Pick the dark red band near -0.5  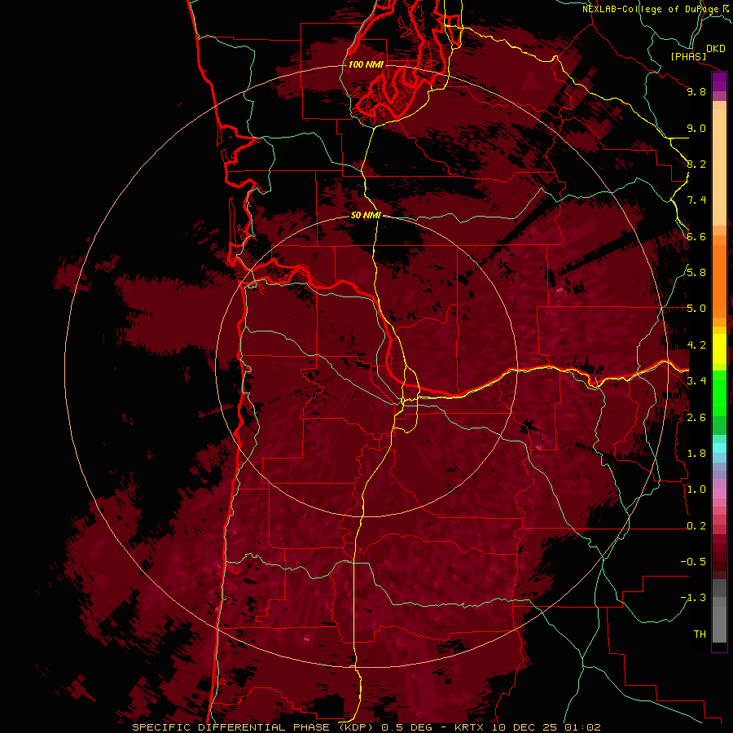coord(719,561)
